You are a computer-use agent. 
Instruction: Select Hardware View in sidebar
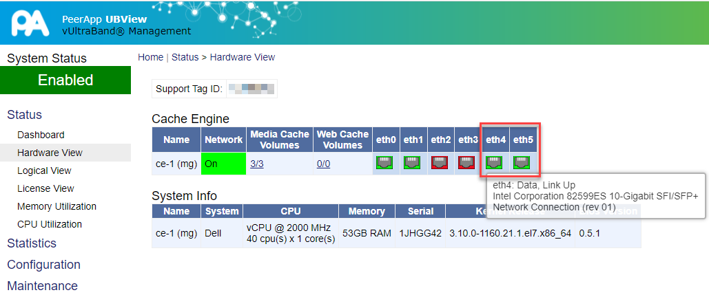(50, 153)
